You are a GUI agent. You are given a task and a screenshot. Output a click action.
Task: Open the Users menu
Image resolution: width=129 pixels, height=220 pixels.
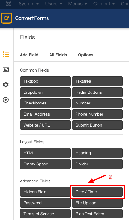pos(54,4)
